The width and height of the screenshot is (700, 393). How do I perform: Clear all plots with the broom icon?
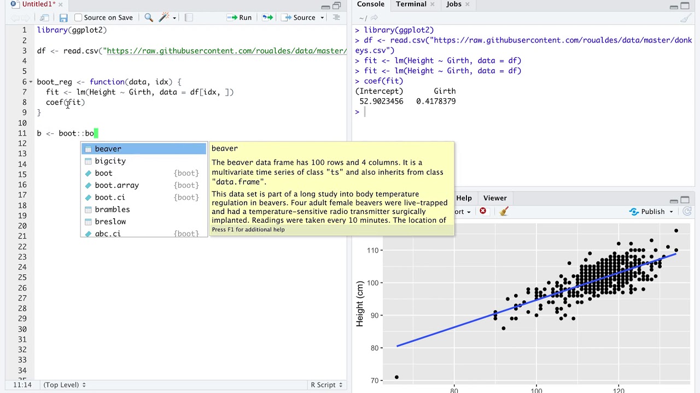504,211
